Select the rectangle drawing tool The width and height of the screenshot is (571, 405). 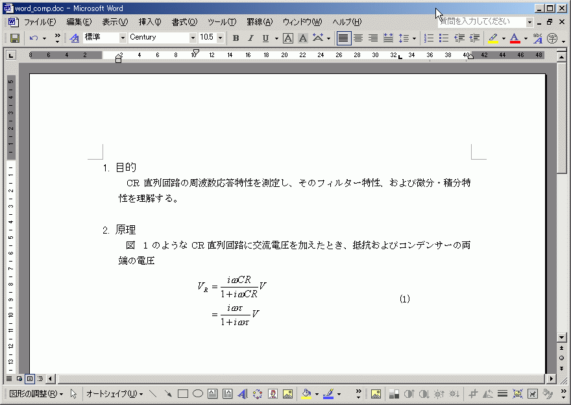coord(183,394)
